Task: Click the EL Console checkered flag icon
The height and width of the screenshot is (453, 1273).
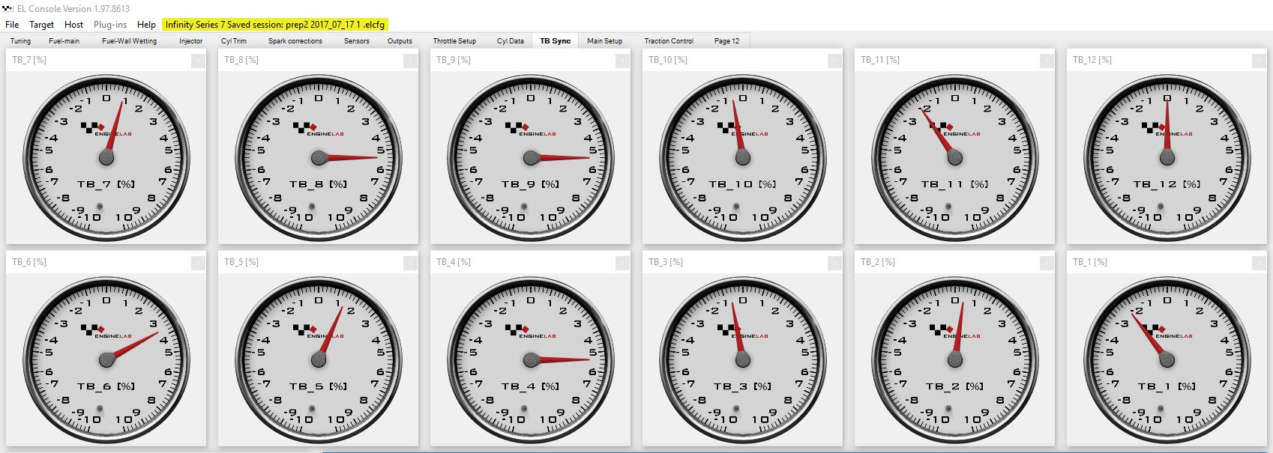Action: point(8,9)
